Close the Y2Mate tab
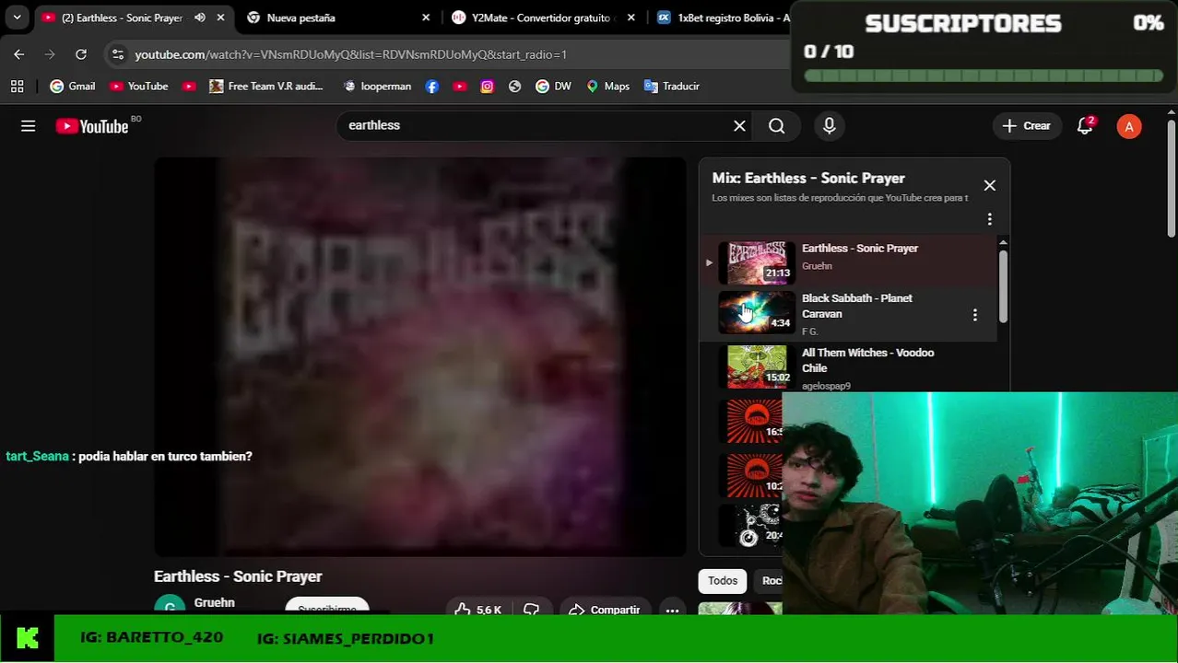The width and height of the screenshot is (1178, 663). 631,17
